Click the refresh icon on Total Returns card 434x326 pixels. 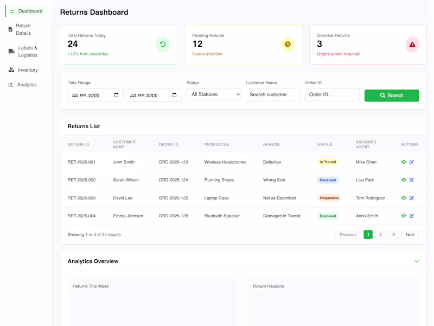tap(163, 45)
